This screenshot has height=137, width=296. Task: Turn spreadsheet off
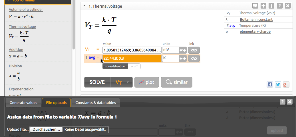(134, 66)
